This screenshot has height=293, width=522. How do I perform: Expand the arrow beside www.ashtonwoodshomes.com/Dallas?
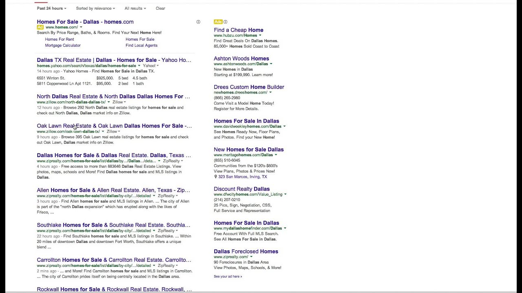tap(271, 64)
